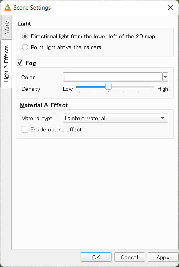Viewport: 179px width, 267px height.
Task: Click the Cancel button
Action: 129,257
